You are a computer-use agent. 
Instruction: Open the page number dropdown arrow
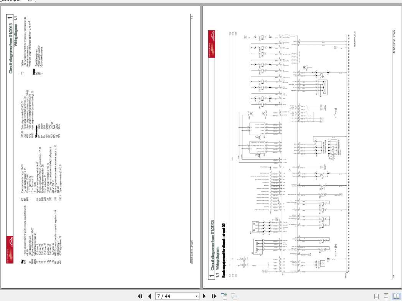196,296
